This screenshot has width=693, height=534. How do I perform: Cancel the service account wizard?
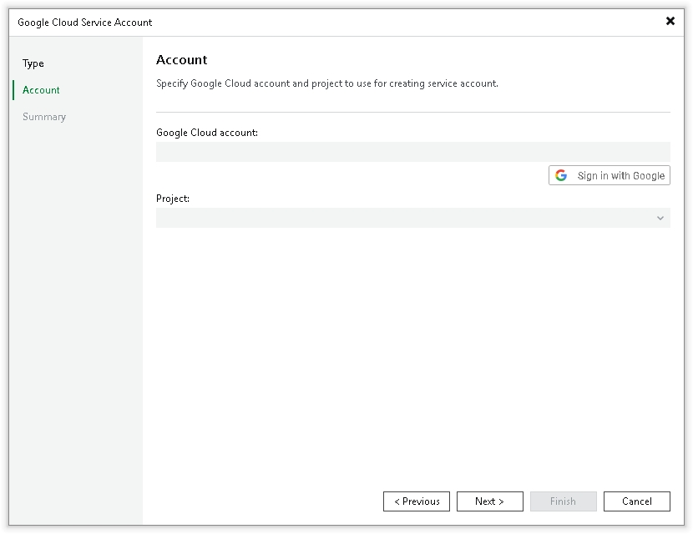point(636,501)
